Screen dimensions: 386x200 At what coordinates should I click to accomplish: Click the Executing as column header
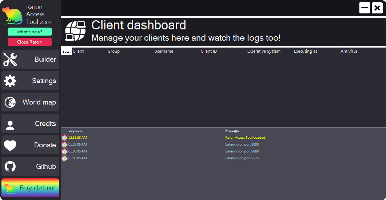[306, 52]
